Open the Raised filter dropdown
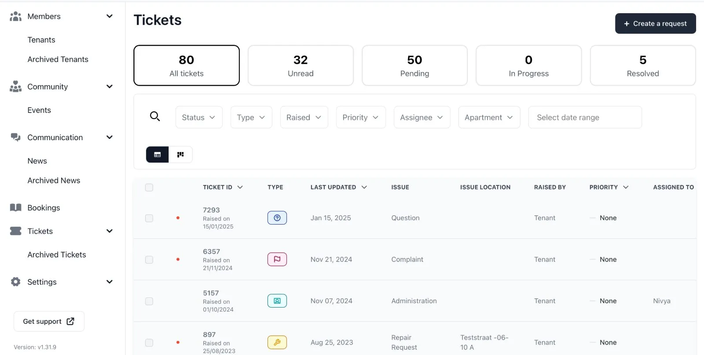 (x=304, y=117)
